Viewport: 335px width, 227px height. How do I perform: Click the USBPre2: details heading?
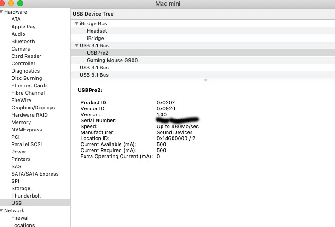[x=90, y=90]
